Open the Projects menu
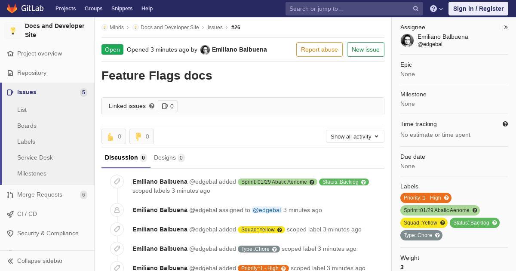Image resolution: width=516 pixels, height=271 pixels. pyautogui.click(x=65, y=9)
